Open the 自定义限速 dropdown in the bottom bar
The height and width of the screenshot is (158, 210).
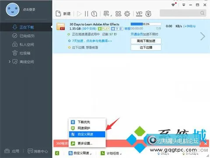point(80,153)
